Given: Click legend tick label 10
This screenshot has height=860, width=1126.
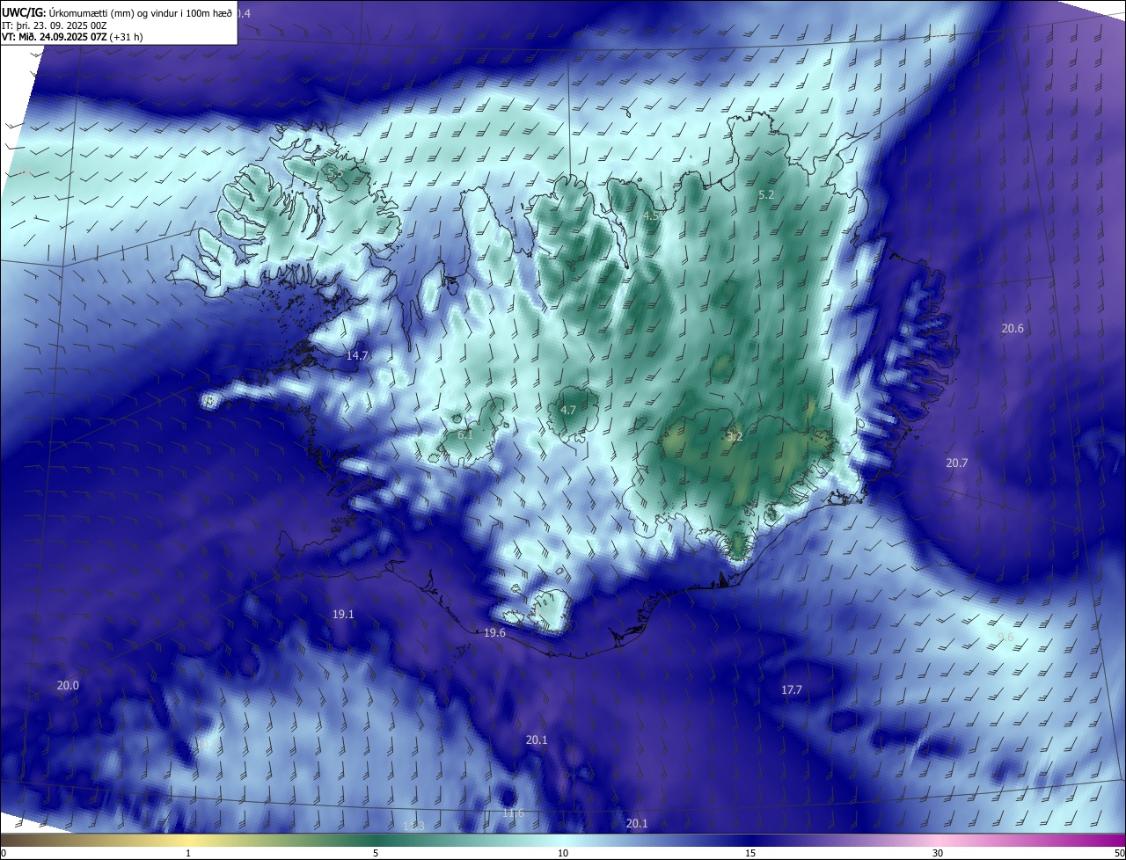Looking at the screenshot, I should point(563,854).
